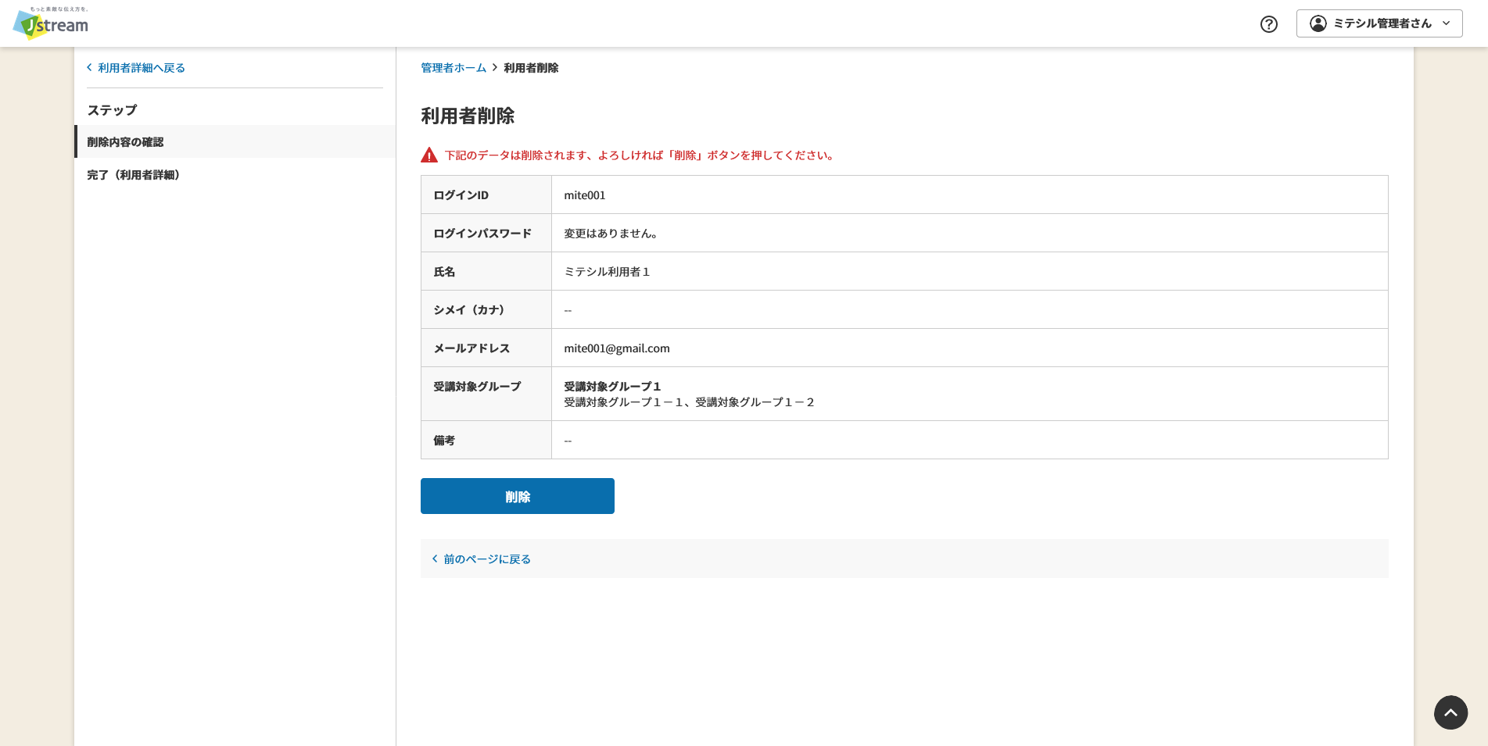
Task: Go back via 利用者詳細へ戻る link
Action: pos(136,68)
